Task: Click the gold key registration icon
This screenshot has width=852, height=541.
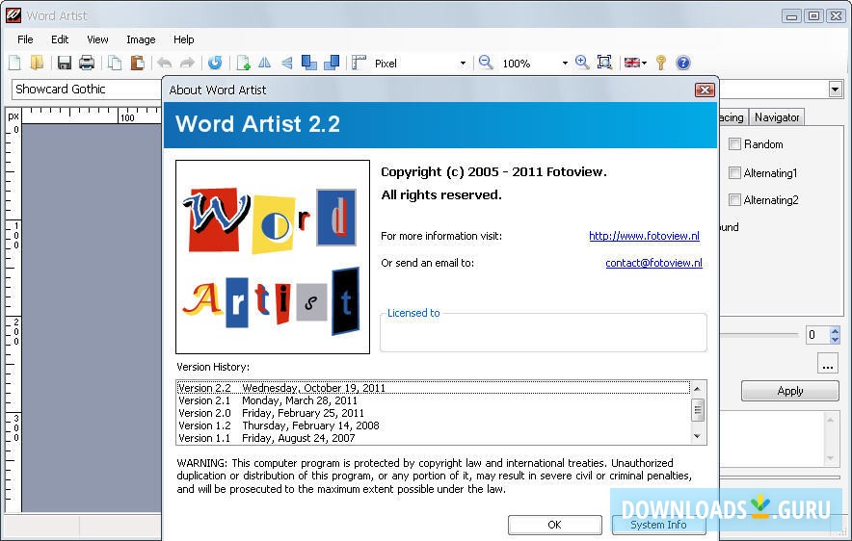Action: (661, 63)
